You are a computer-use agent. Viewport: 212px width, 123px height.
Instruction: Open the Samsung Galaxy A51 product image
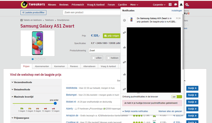(x=38, y=43)
